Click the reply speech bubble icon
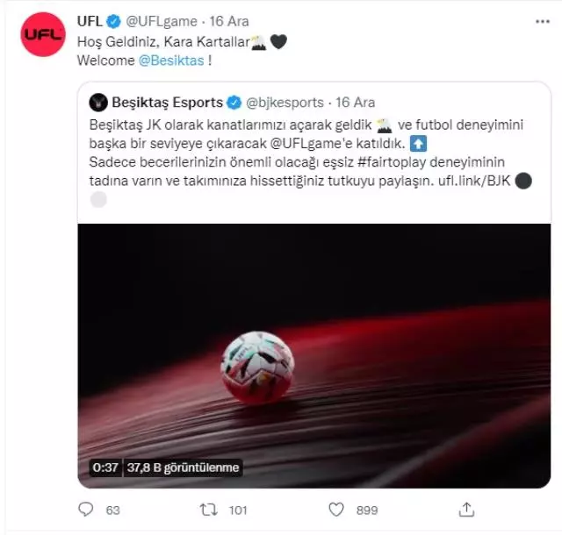 [x=86, y=509]
